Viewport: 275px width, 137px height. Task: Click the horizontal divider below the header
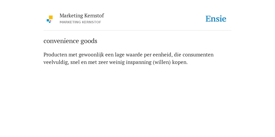[137, 31]
